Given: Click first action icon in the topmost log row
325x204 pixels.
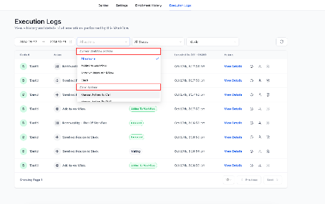Looking at the screenshot, I should (252, 66).
